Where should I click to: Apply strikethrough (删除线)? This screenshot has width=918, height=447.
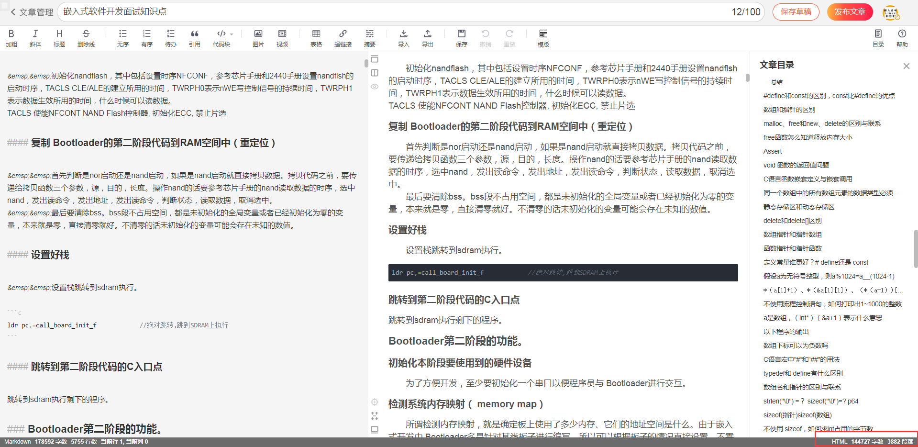[x=86, y=38]
